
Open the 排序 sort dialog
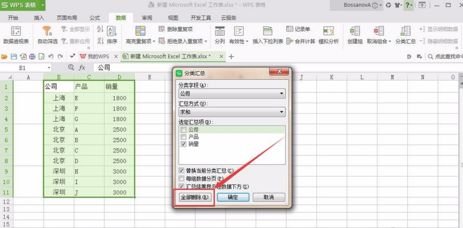112,35
